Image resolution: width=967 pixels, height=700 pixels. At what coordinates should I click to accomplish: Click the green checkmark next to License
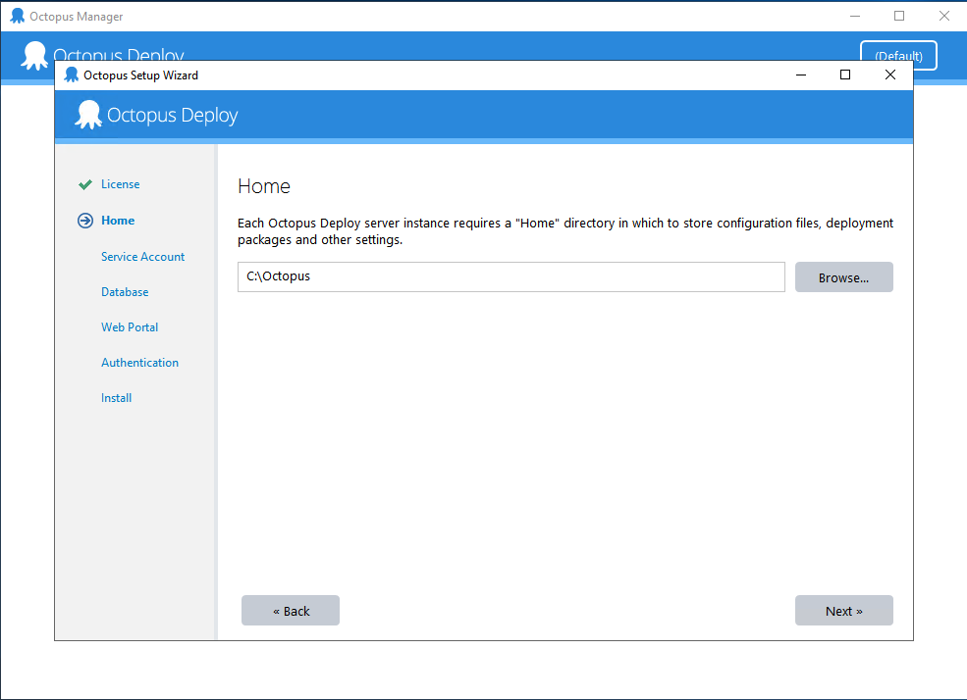point(85,184)
